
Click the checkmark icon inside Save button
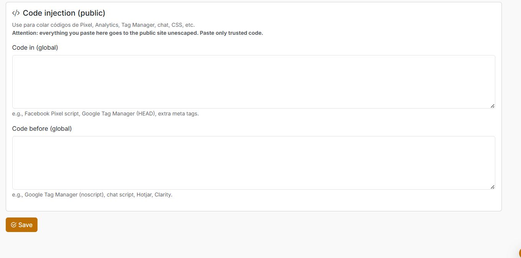[14, 225]
